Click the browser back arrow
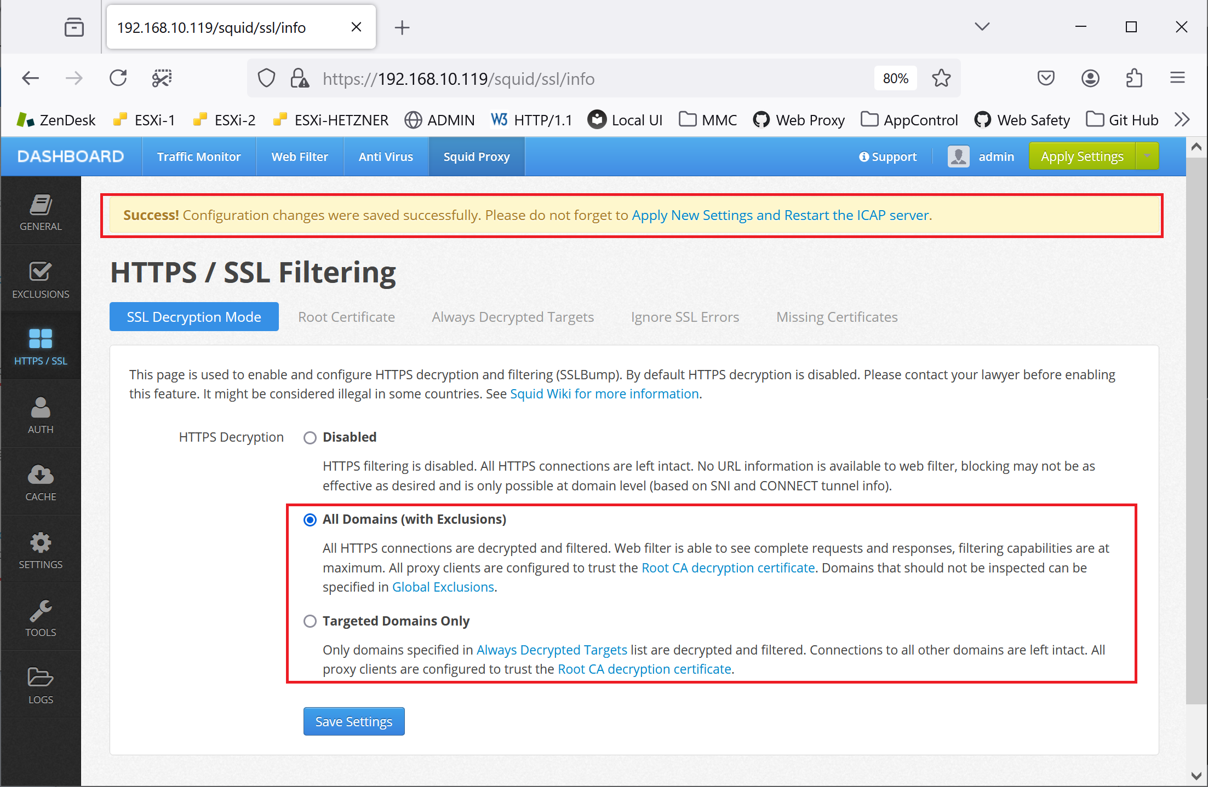Viewport: 1208px width, 787px height. coord(30,78)
